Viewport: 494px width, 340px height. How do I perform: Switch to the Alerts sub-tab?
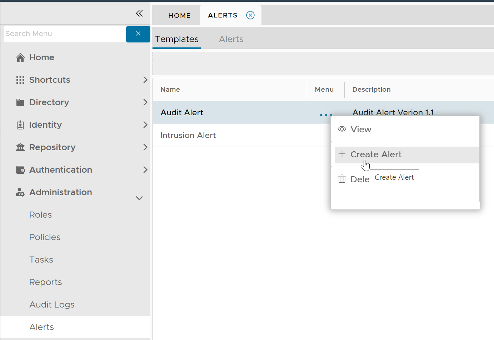231,39
